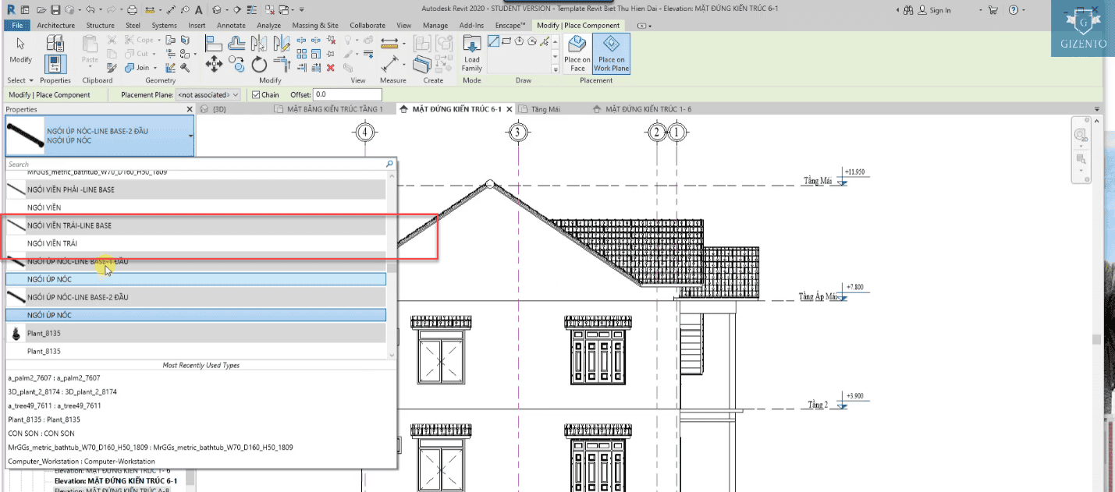
Task: Open the Paste dropdown arrow
Action: 90,68
